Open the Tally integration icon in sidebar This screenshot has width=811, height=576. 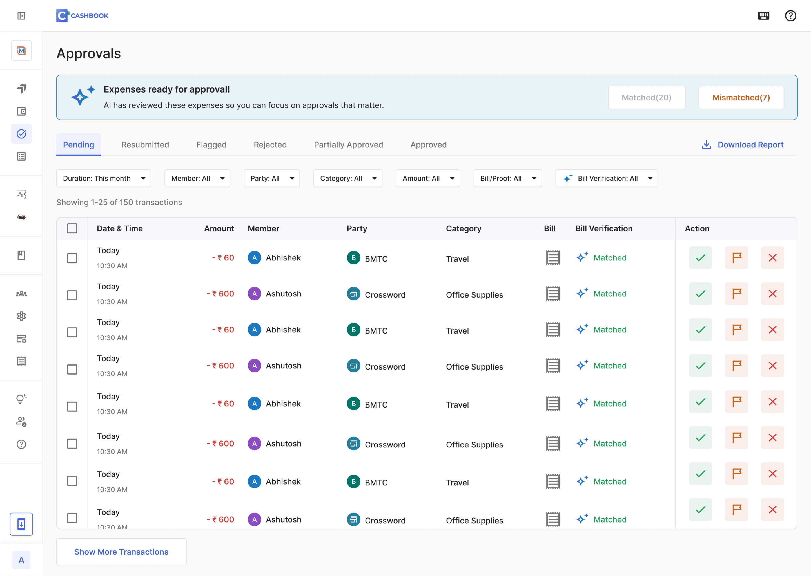tap(21, 217)
